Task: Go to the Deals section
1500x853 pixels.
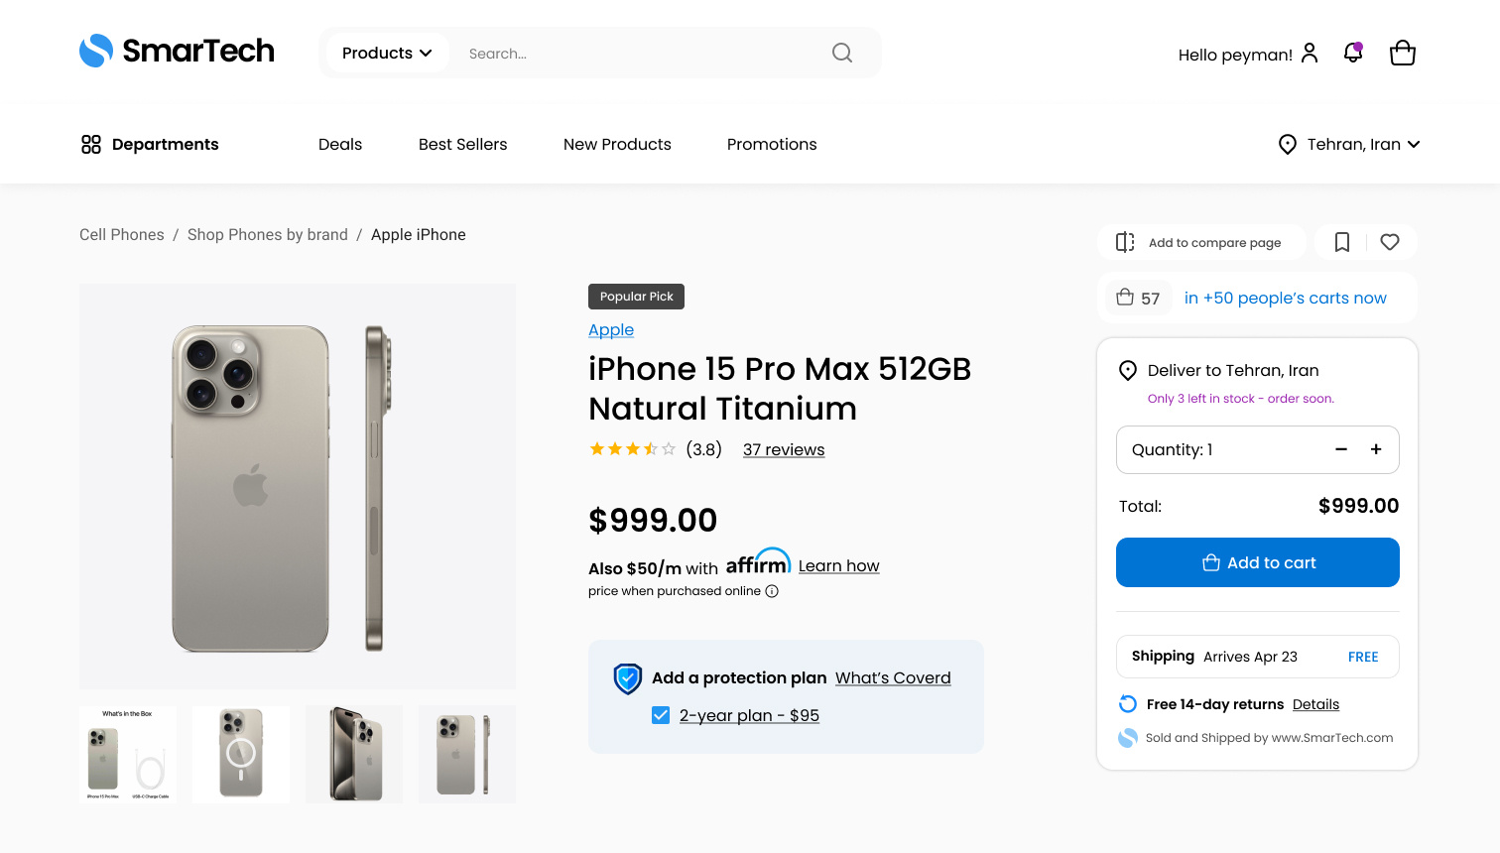Action: 340,144
